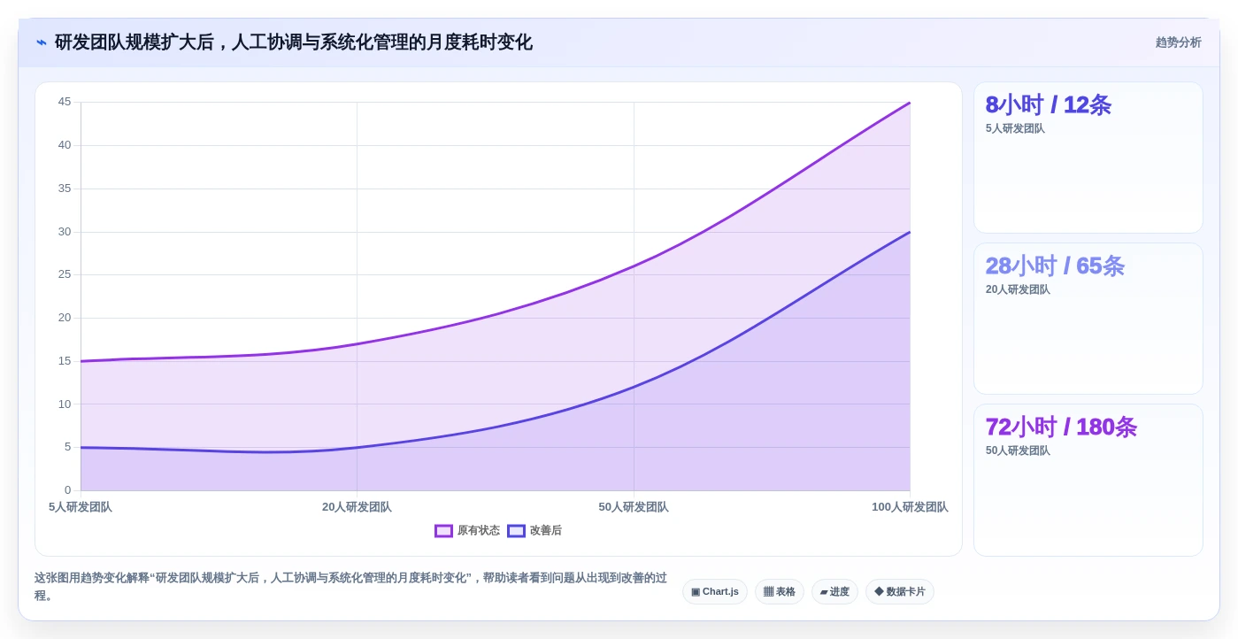Click the 5人研发团队 caption in the first card

(x=1015, y=128)
